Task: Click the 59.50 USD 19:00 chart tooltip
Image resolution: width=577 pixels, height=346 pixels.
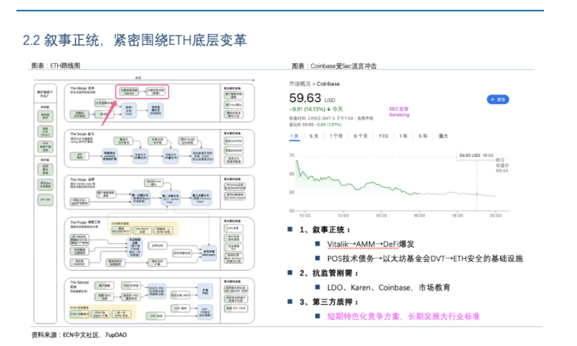Action: (476, 155)
